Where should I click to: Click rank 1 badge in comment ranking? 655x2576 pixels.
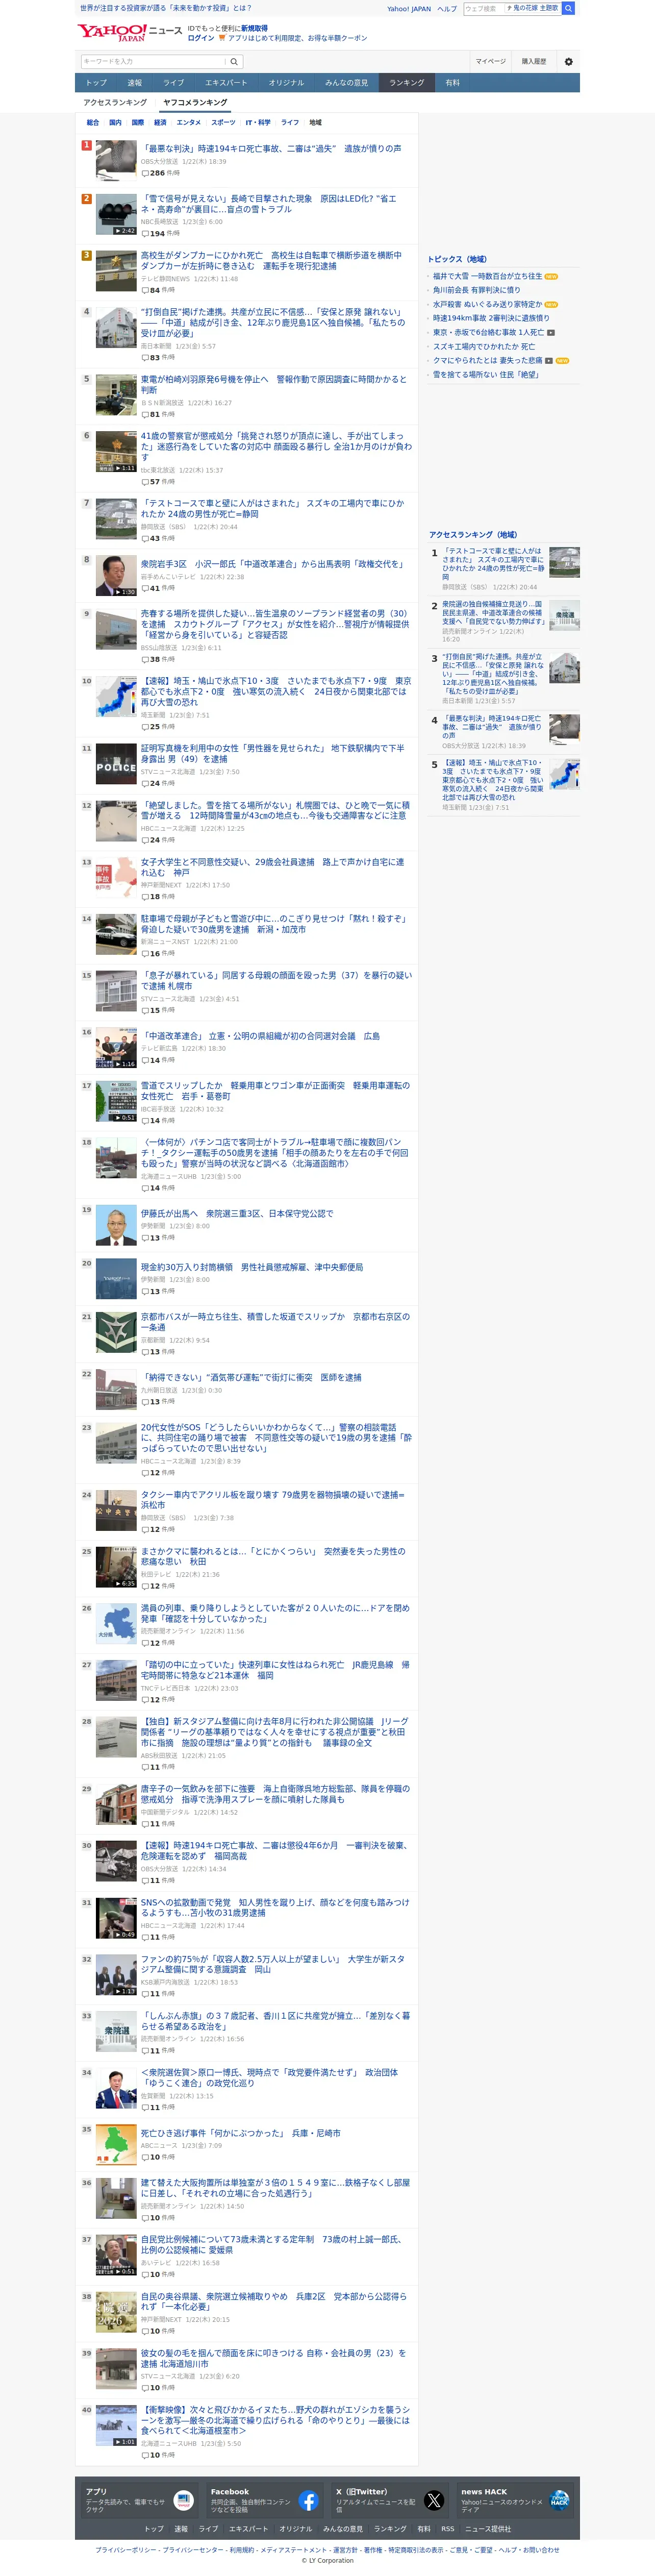(86, 145)
